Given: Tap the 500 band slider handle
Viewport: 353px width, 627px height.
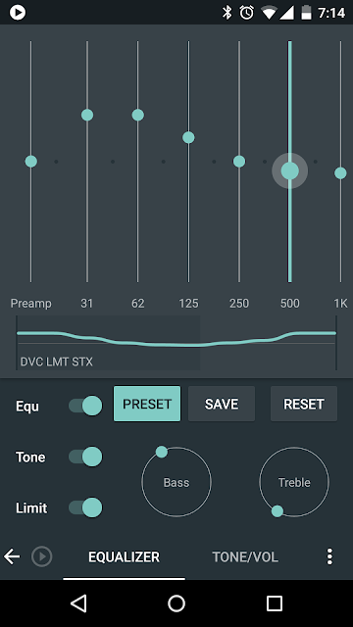Looking at the screenshot, I should 290,171.
